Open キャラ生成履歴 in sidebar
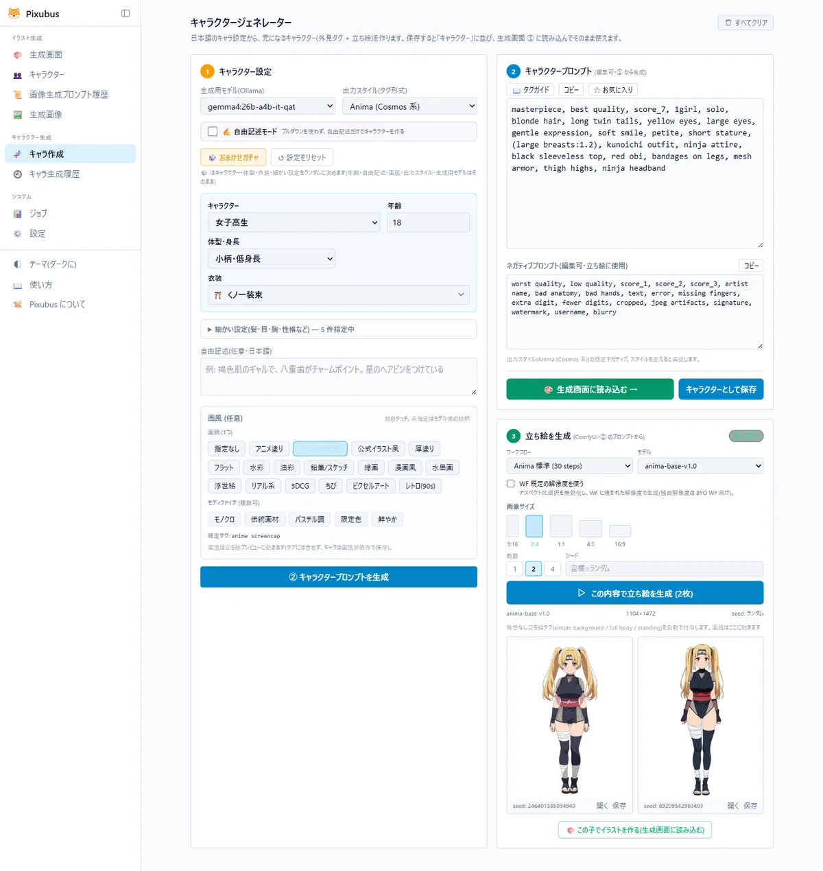823x871 pixels. coord(70,174)
